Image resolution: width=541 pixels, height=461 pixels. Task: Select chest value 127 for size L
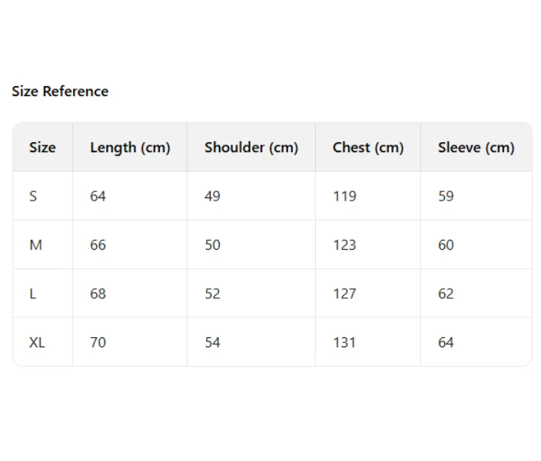(x=344, y=294)
